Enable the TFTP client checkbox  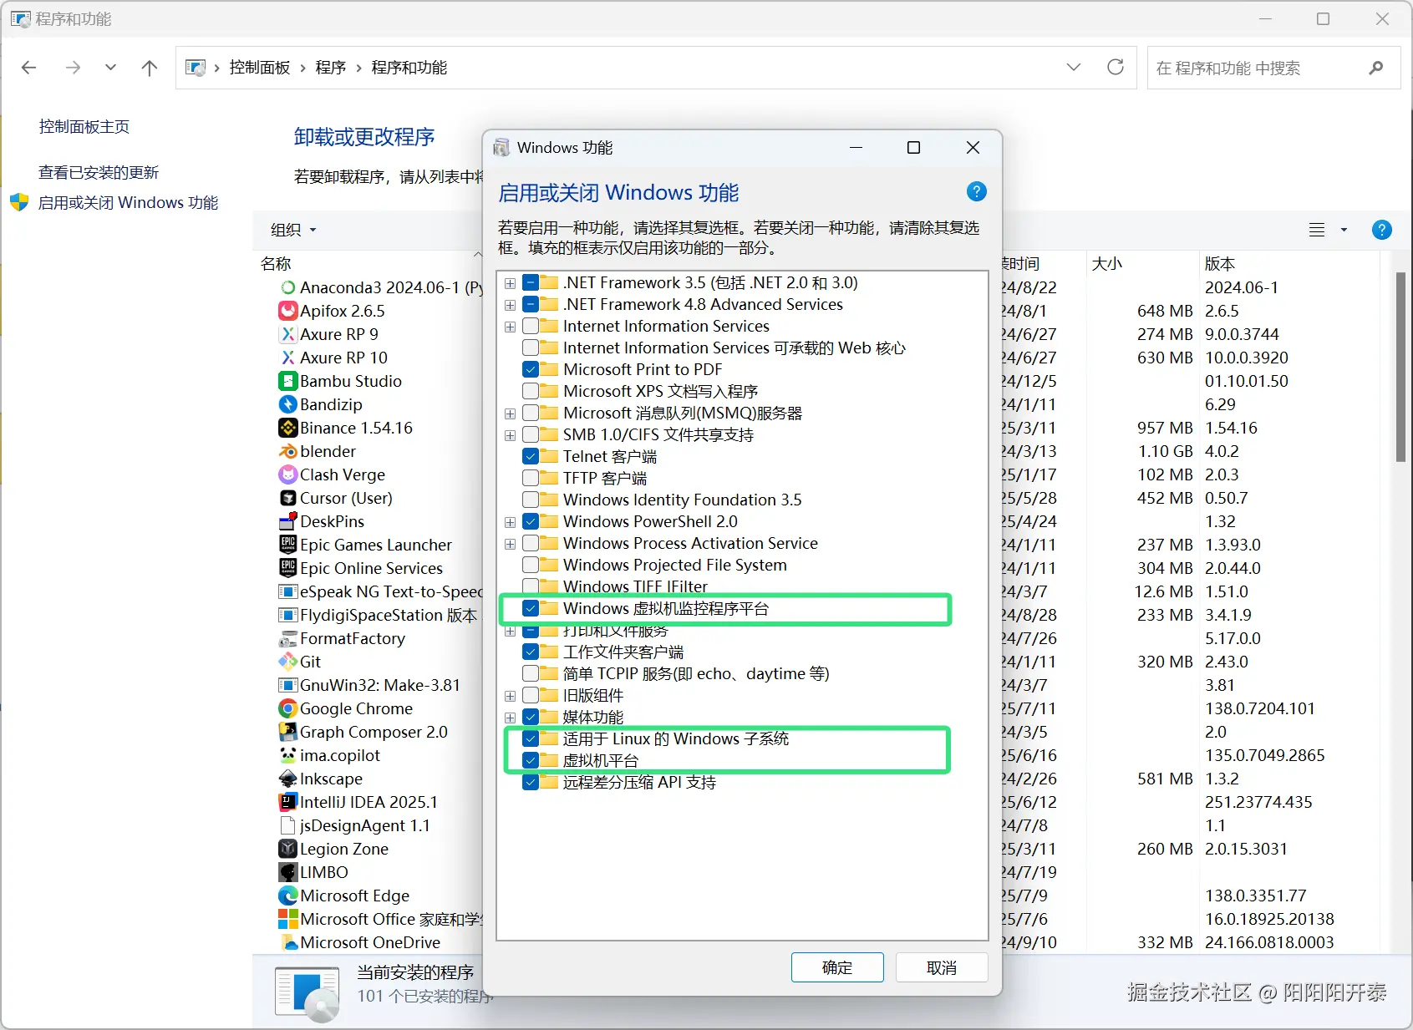pos(531,478)
